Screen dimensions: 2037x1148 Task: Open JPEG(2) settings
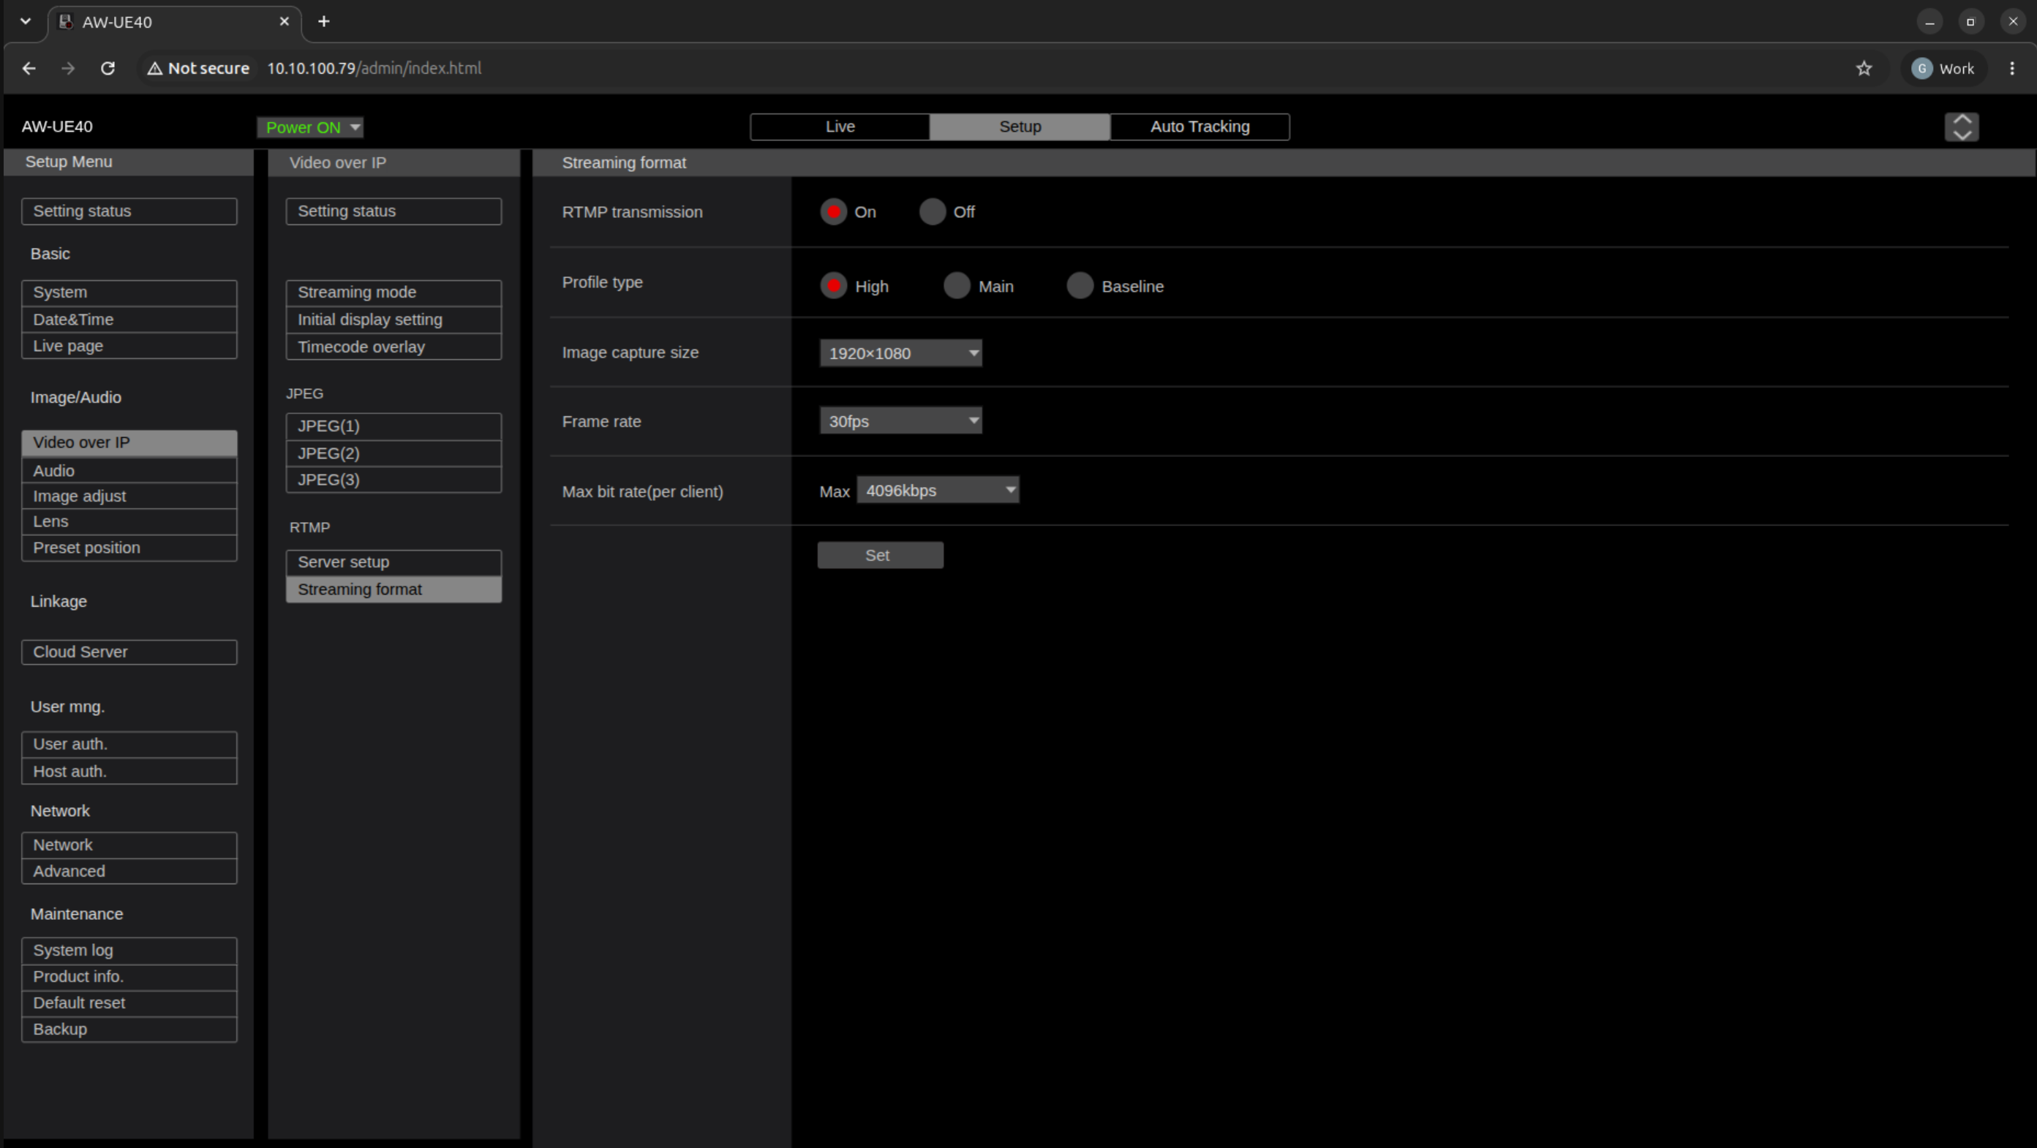click(394, 453)
